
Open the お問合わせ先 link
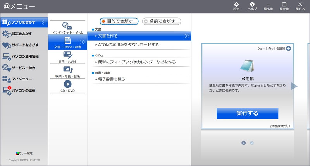[280, 126]
